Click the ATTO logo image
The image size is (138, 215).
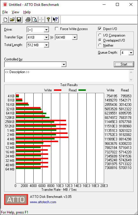tap(16, 199)
